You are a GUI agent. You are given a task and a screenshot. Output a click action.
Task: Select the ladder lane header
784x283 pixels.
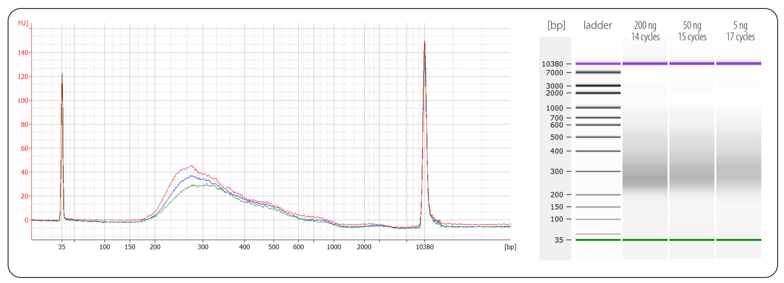point(597,25)
